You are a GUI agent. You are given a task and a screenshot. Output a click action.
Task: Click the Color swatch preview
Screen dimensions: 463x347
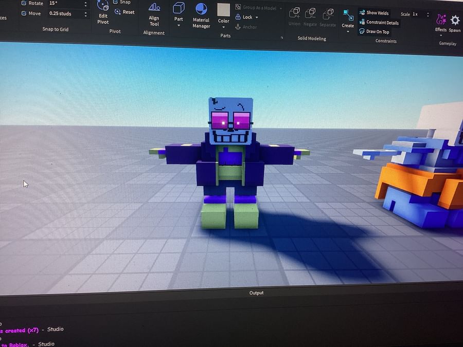click(224, 10)
